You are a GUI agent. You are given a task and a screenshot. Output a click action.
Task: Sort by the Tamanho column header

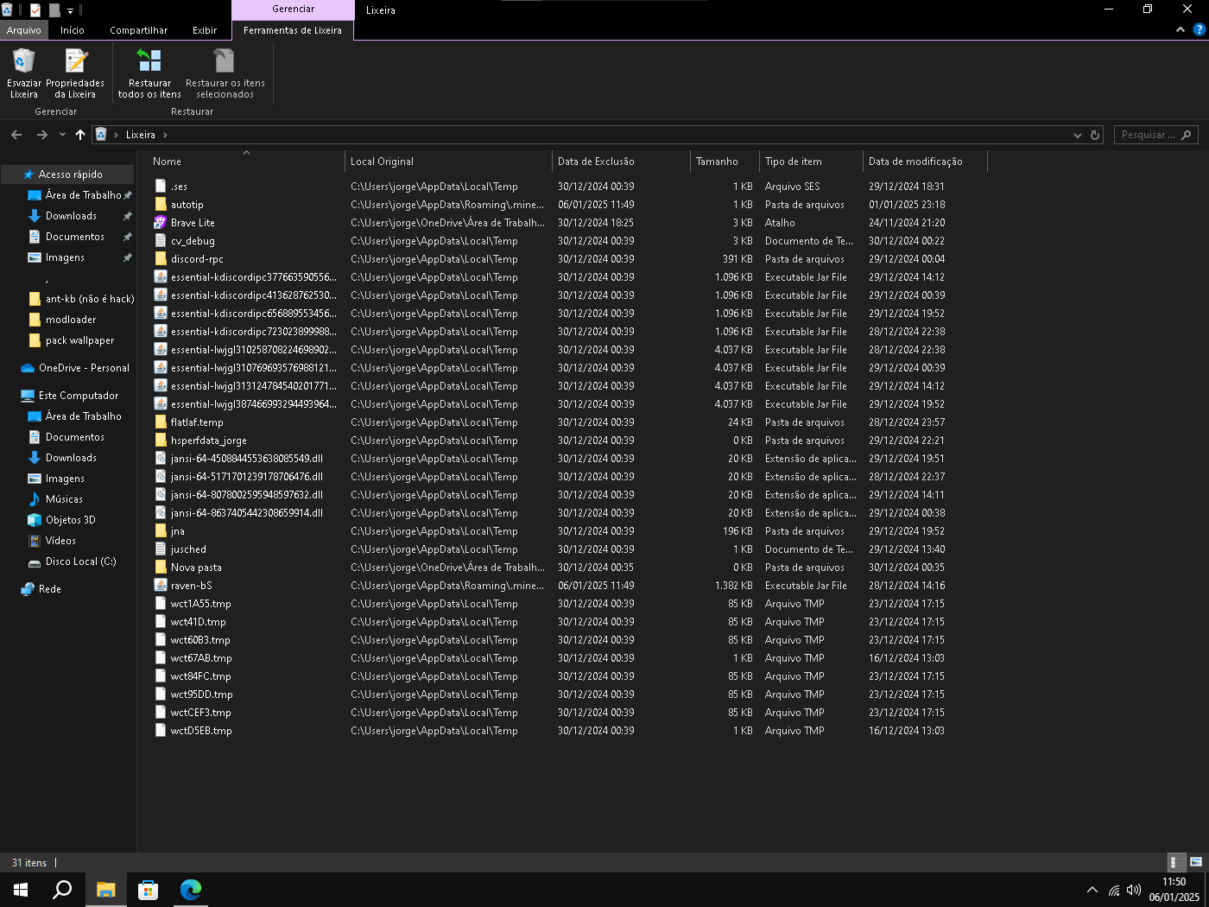(x=725, y=162)
